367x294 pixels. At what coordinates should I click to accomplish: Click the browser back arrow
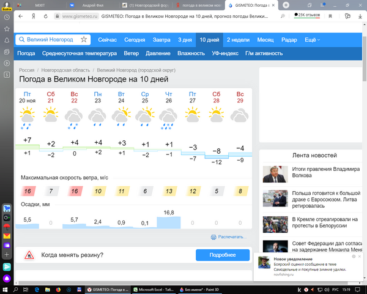[x=21, y=17]
